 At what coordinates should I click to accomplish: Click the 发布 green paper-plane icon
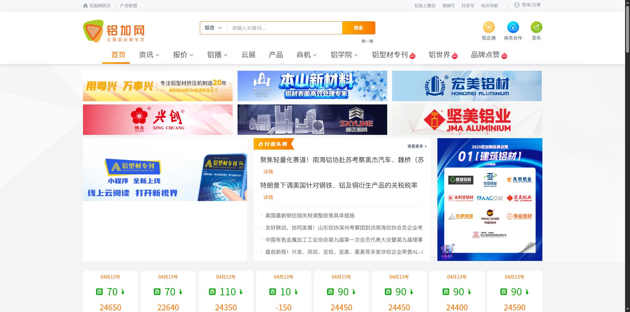coord(536,27)
